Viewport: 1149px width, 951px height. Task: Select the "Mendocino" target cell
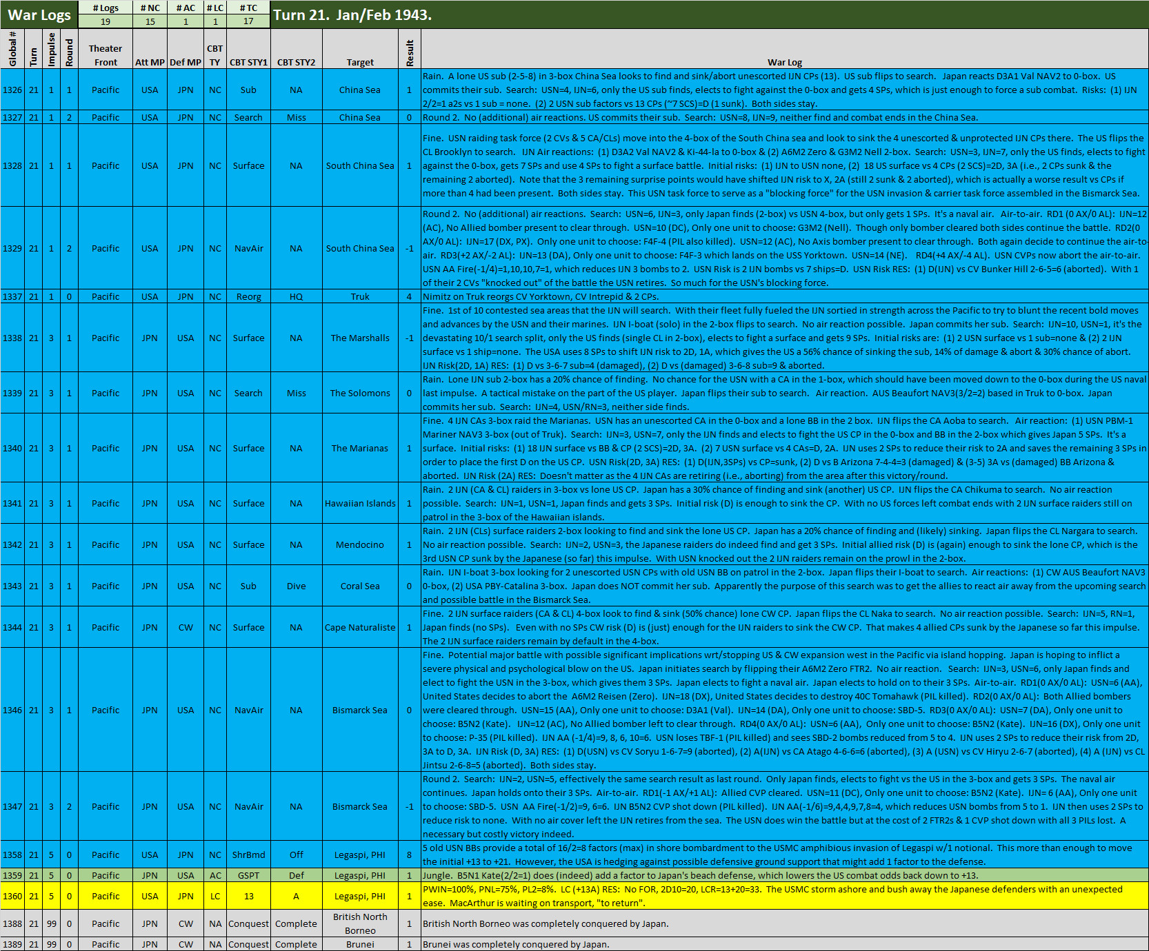[360, 544]
